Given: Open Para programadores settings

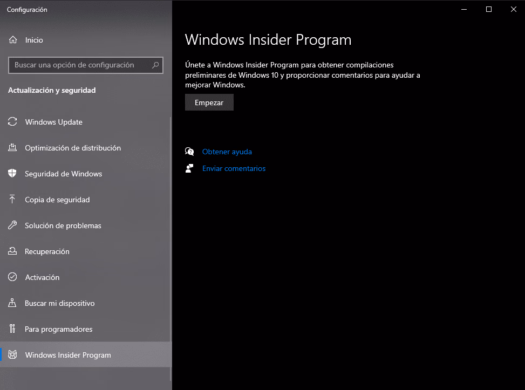Looking at the screenshot, I should pyautogui.click(x=86, y=329).
